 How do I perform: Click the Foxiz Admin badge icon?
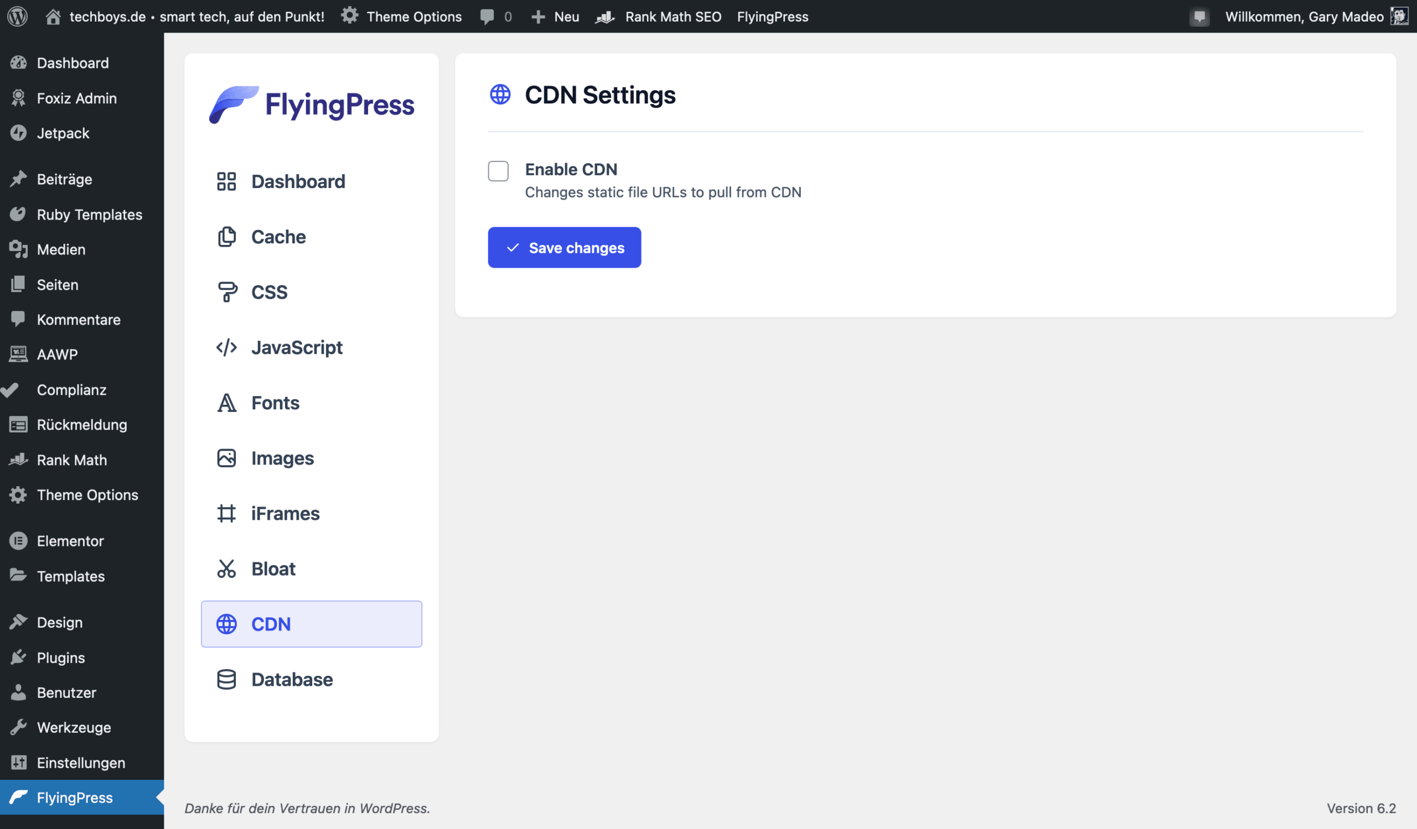pyautogui.click(x=19, y=98)
